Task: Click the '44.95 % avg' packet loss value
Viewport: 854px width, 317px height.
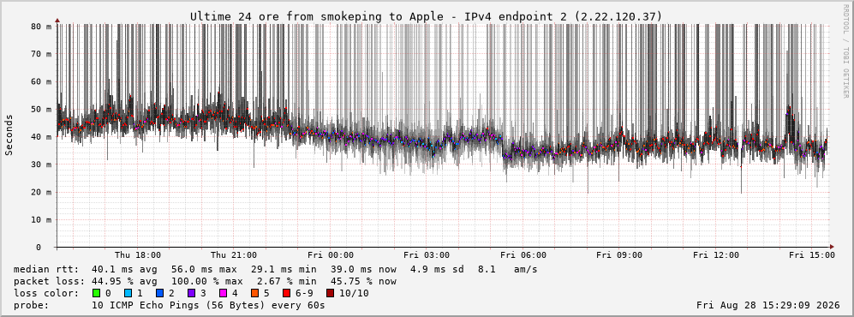Action: tap(125, 282)
